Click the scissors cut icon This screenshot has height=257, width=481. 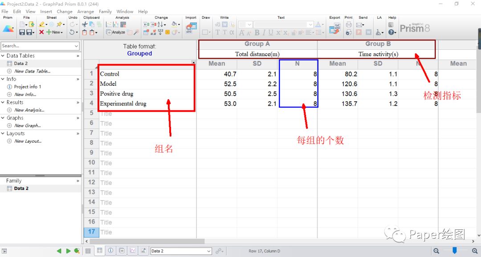[x=85, y=24]
